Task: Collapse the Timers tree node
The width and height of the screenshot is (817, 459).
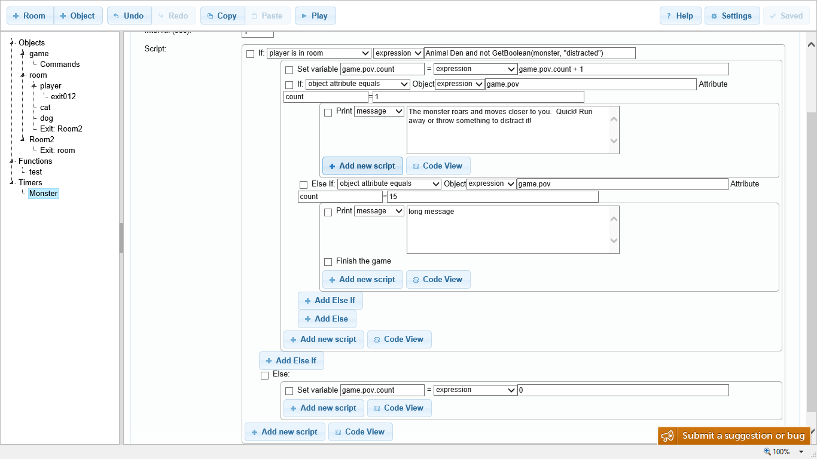Action: [x=12, y=183]
